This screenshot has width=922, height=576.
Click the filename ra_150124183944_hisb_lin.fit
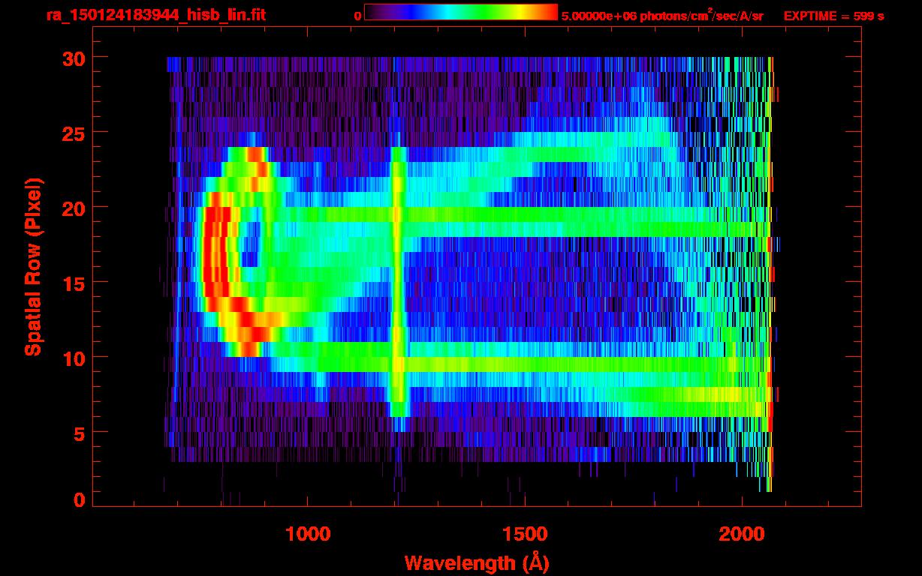coord(155,15)
